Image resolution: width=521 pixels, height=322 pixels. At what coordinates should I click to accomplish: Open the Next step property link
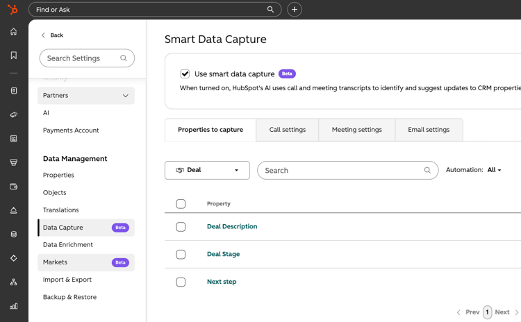click(x=222, y=282)
